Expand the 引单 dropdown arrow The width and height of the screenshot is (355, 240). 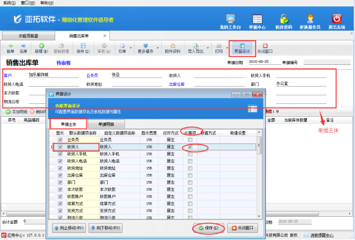tap(130, 48)
